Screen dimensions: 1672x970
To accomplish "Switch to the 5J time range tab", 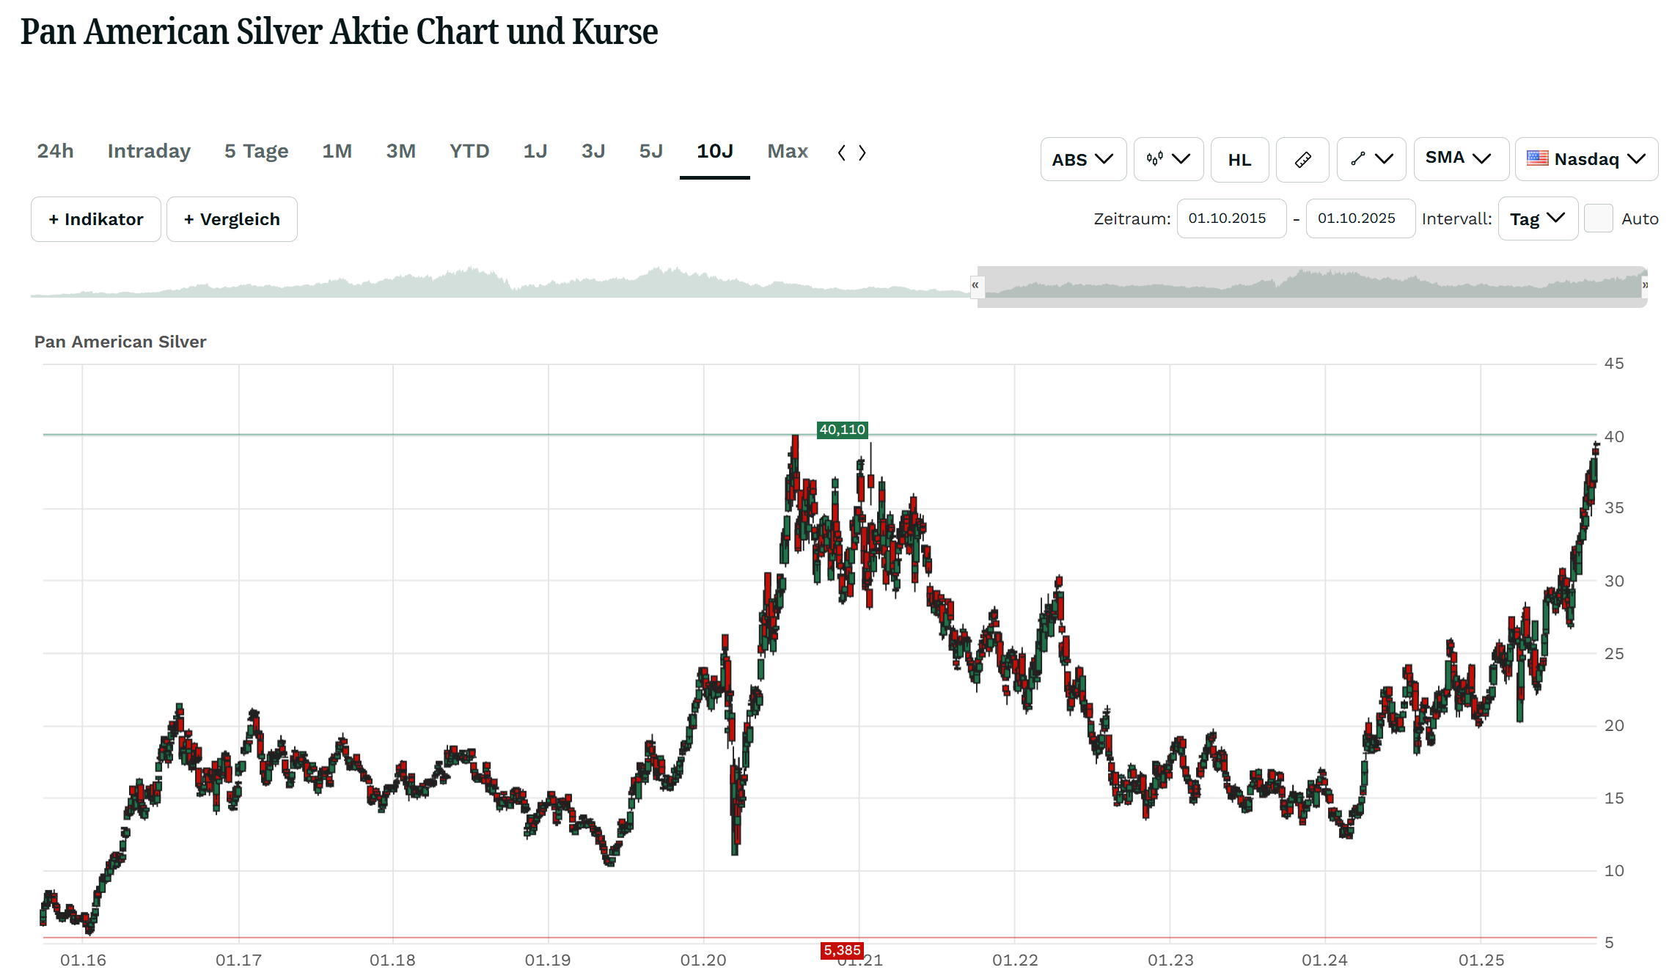I will (x=650, y=151).
